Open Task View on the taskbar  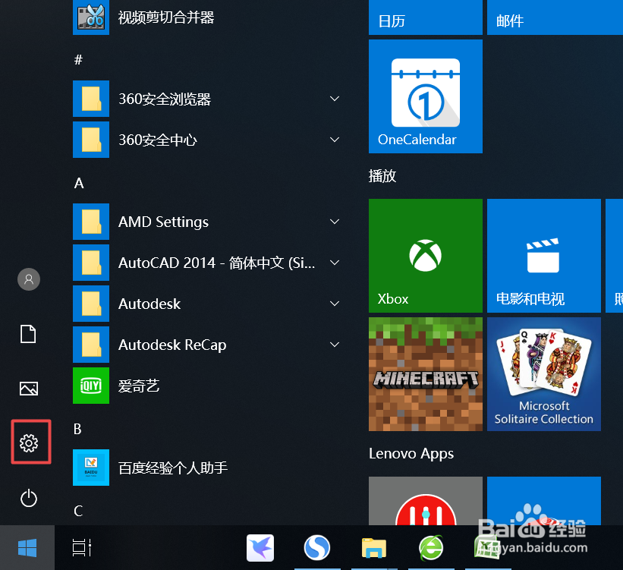[x=82, y=548]
